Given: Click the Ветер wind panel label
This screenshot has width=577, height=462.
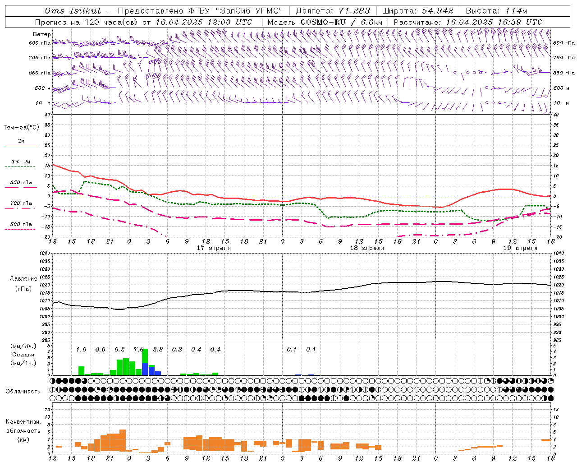Looking at the screenshot, I should point(42,34).
